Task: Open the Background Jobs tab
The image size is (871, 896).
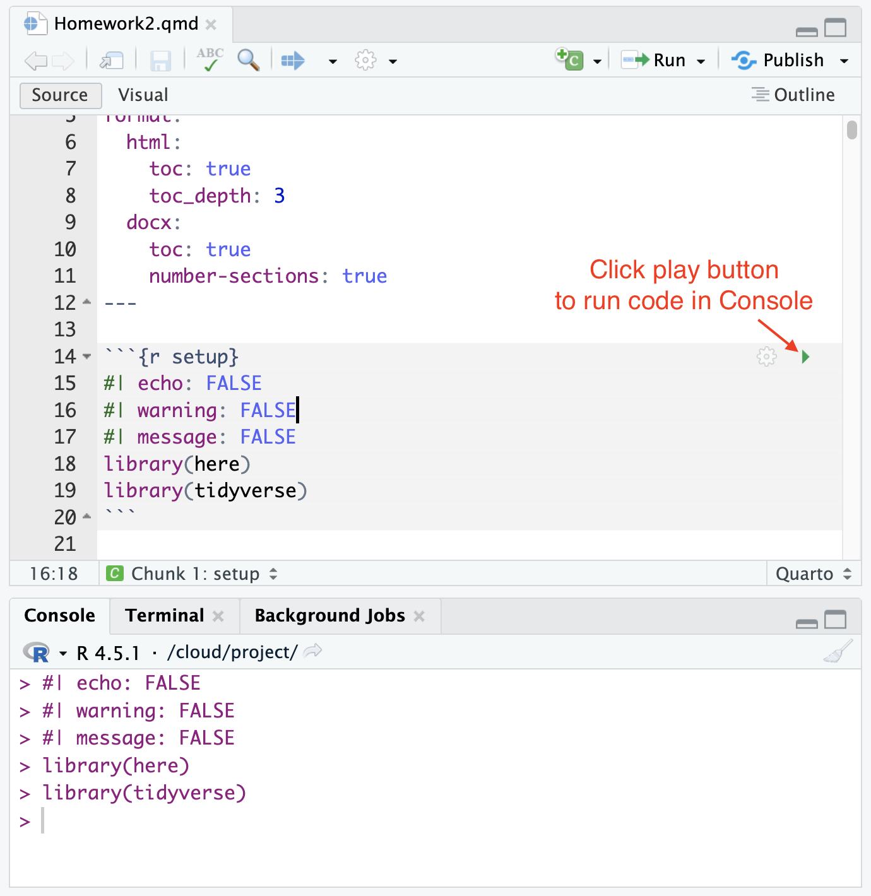Action: (x=330, y=616)
